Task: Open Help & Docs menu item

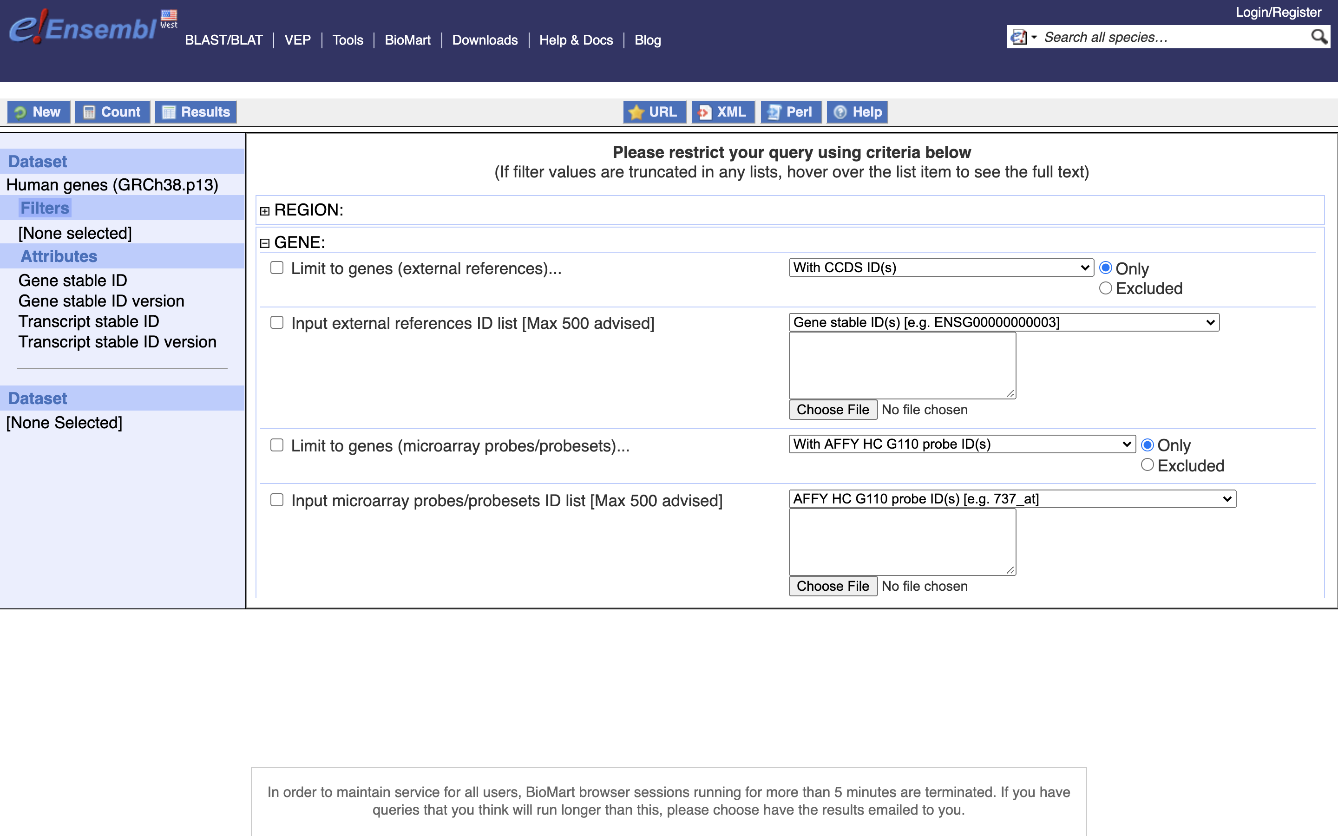Action: point(576,40)
